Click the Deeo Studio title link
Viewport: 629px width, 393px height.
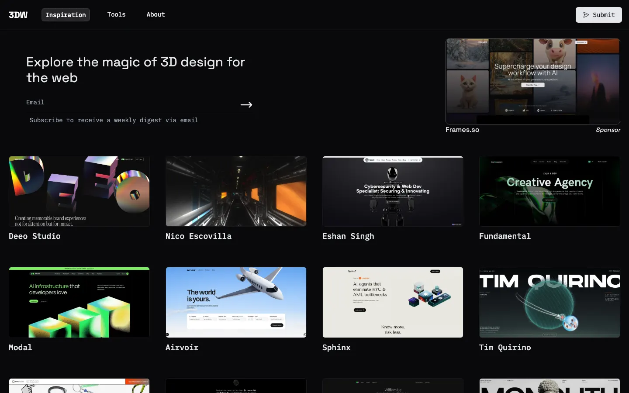(x=35, y=236)
